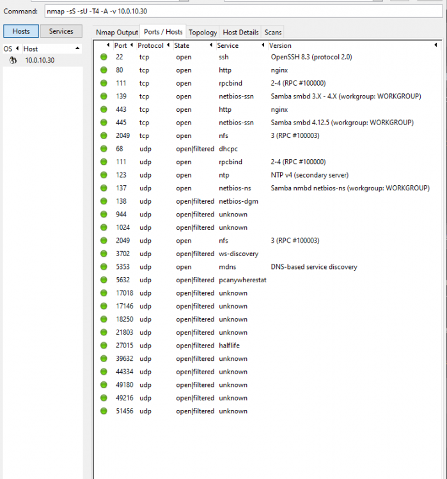Image resolution: width=447 pixels, height=479 pixels.
Task: Click green status icon beside port 445
Action: tap(104, 123)
